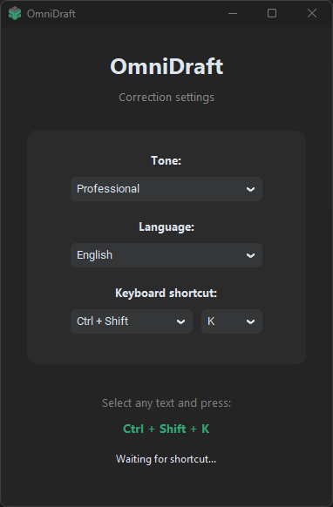Click the green Ctrl + Shift + K shortcut text
This screenshot has width=333, height=507.
(x=166, y=429)
